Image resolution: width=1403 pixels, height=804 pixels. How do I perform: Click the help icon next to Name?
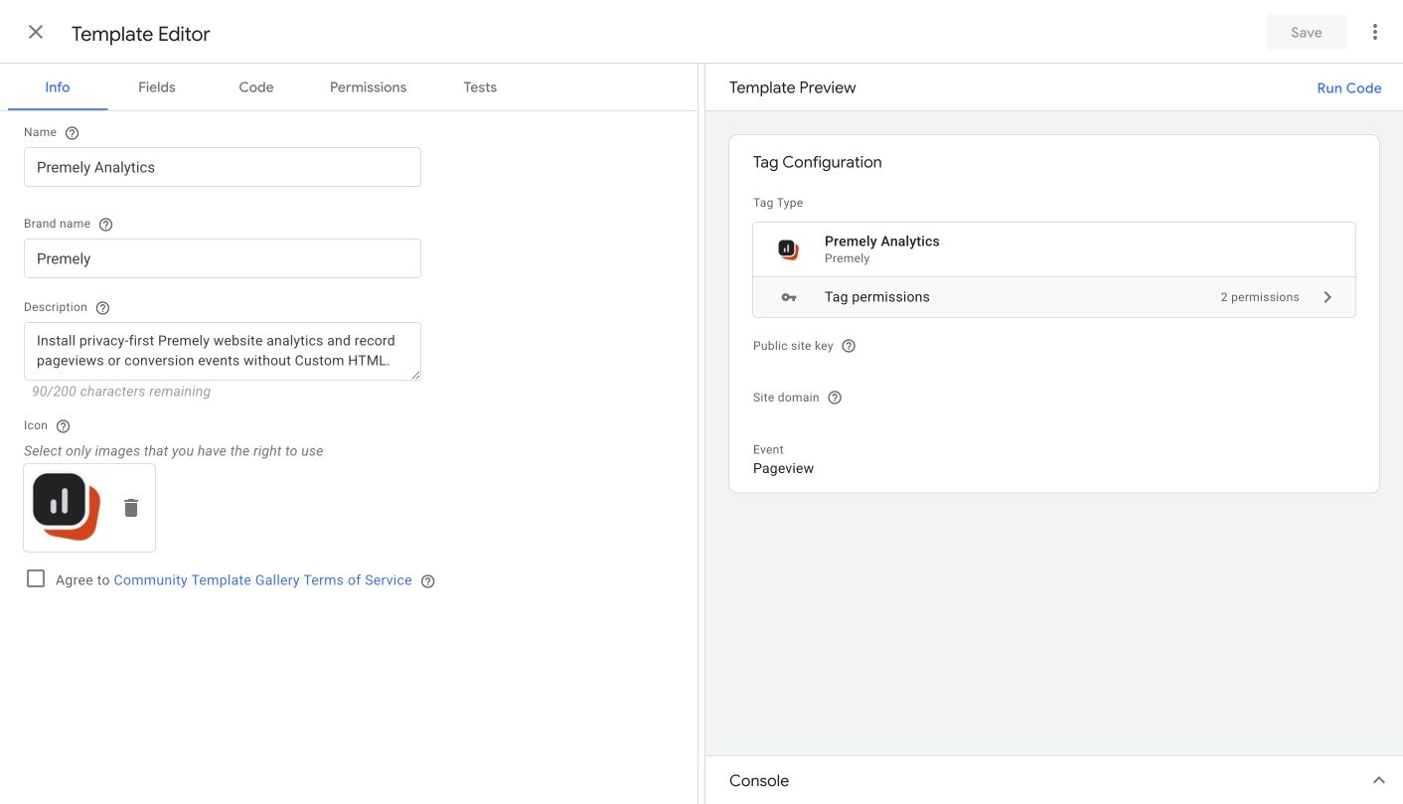tap(72, 133)
